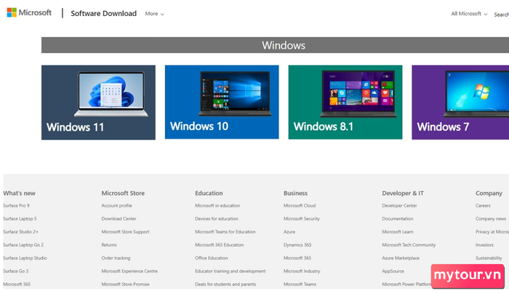The height and width of the screenshot is (294, 509).
Task: Open the Software Download home link
Action: coord(103,13)
